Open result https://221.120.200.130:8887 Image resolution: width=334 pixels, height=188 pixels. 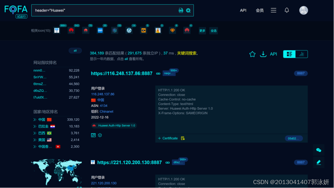click(130, 162)
